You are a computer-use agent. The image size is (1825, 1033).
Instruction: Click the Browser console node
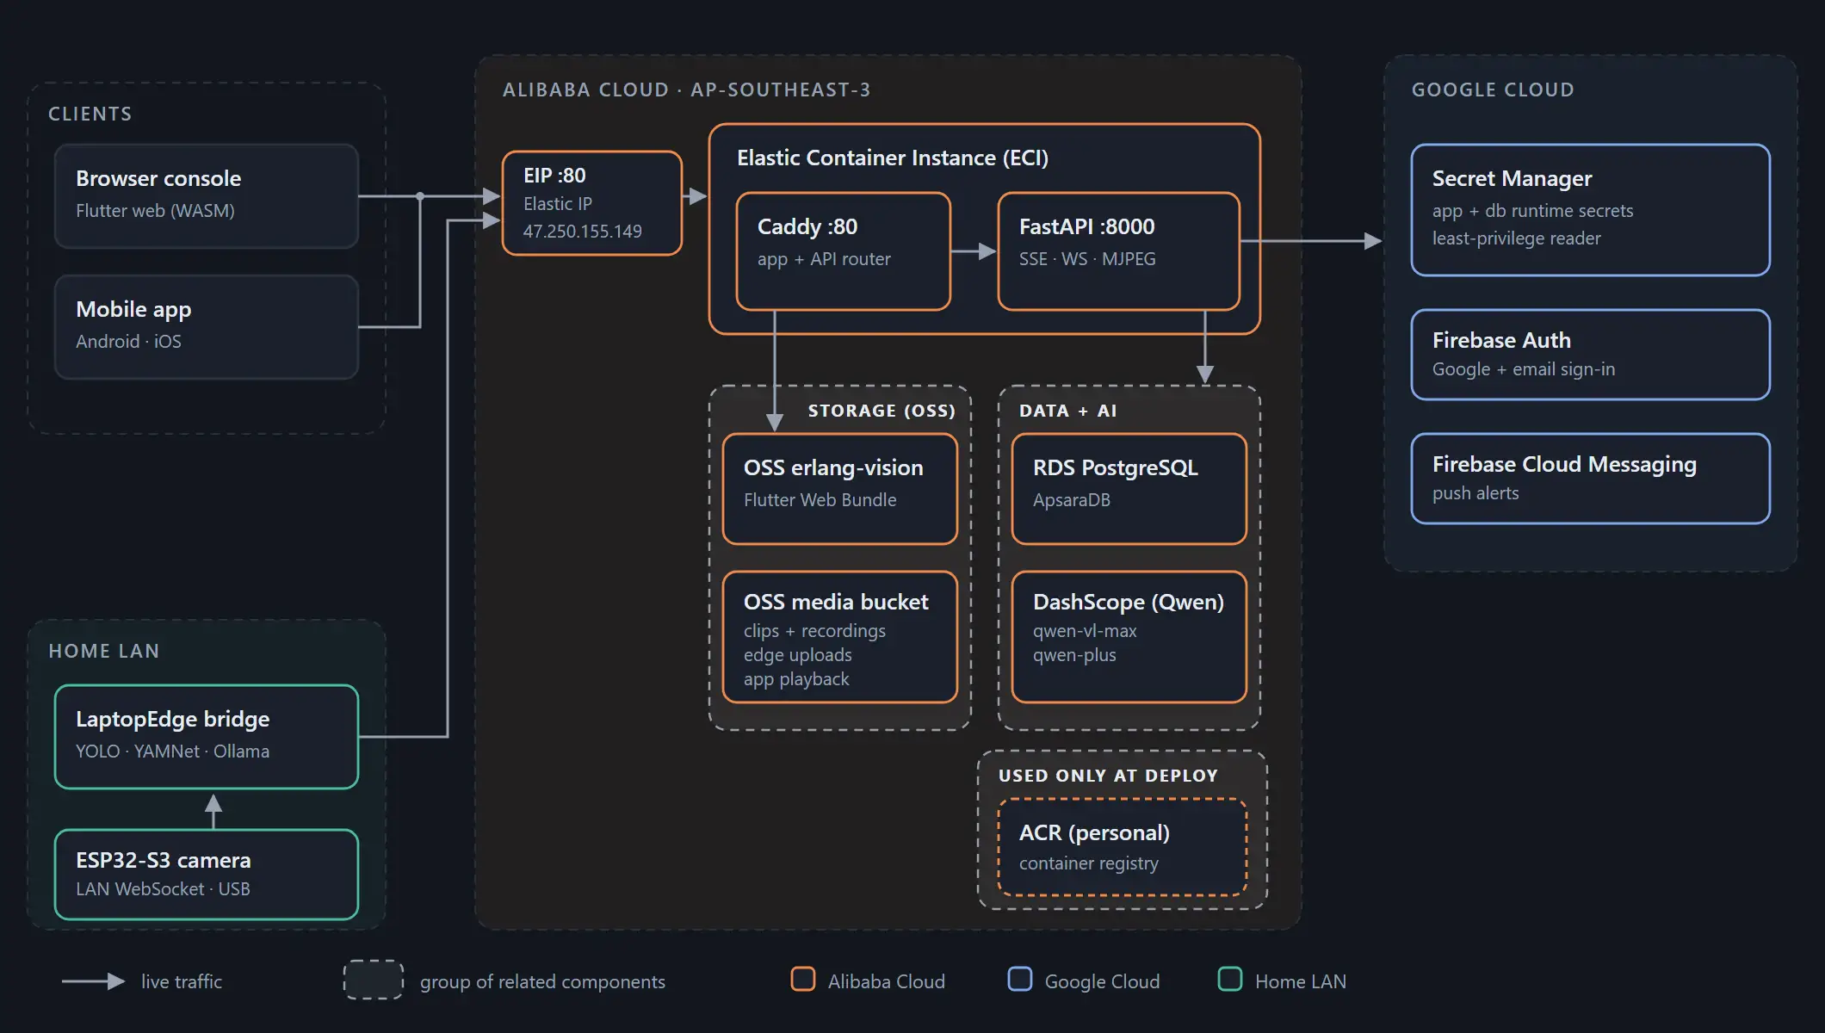207,196
